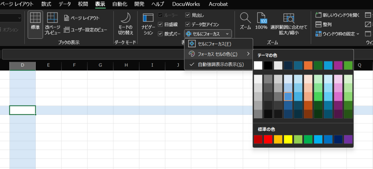
Task: Open the 数式 ribbon tab
Action: click(46, 4)
